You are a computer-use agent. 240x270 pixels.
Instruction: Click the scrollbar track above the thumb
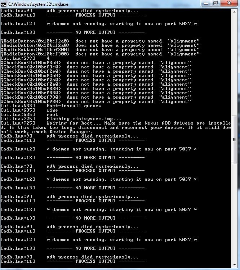pyautogui.click(x=235, y=65)
